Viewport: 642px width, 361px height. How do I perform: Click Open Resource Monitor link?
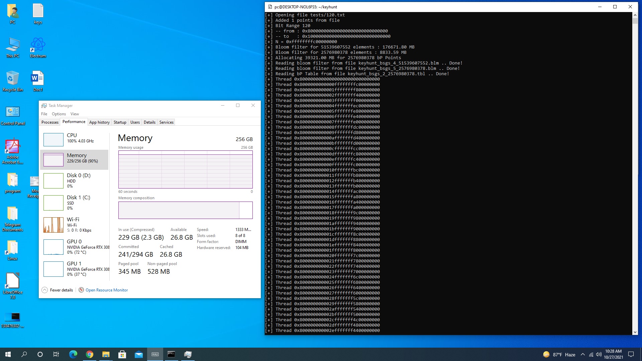click(106, 290)
